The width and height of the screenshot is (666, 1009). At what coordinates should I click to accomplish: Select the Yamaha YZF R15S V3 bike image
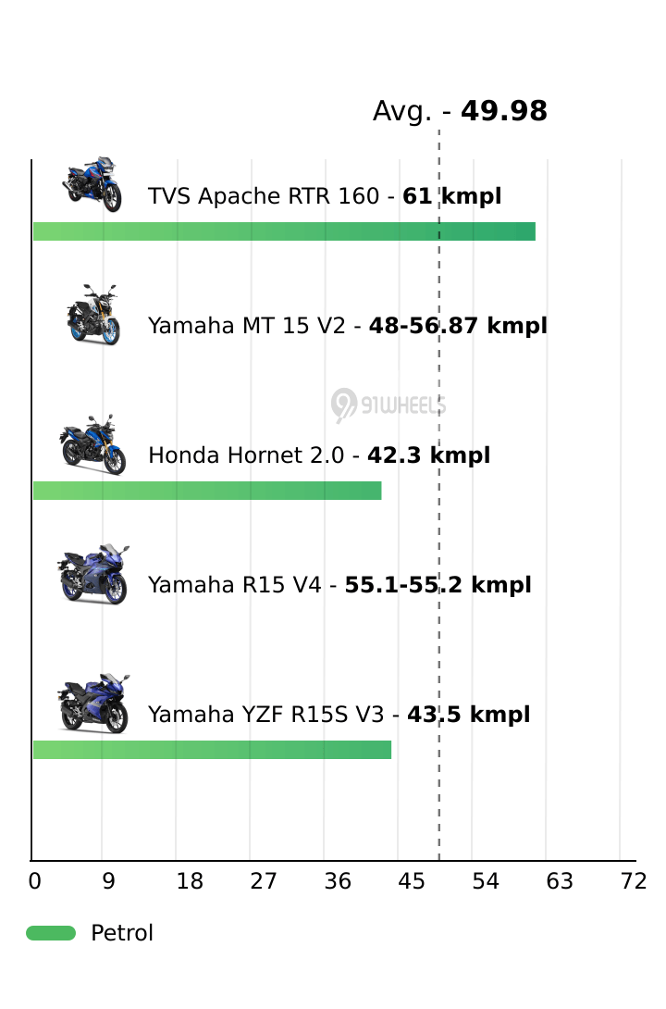[92, 704]
